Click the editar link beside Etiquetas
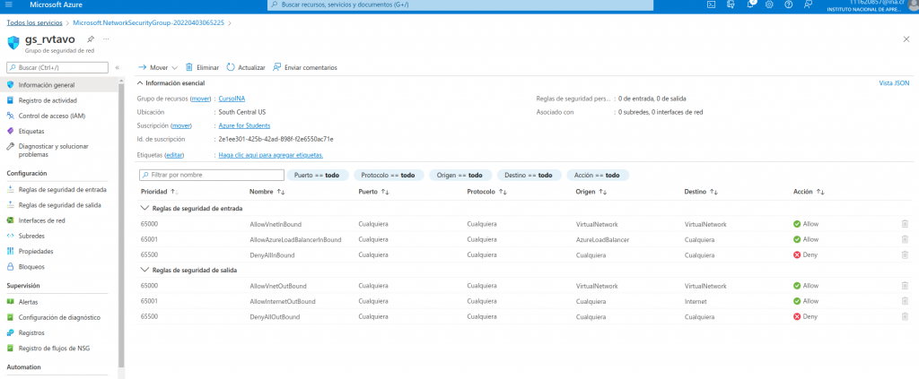The width and height of the screenshot is (919, 379). tap(175, 155)
